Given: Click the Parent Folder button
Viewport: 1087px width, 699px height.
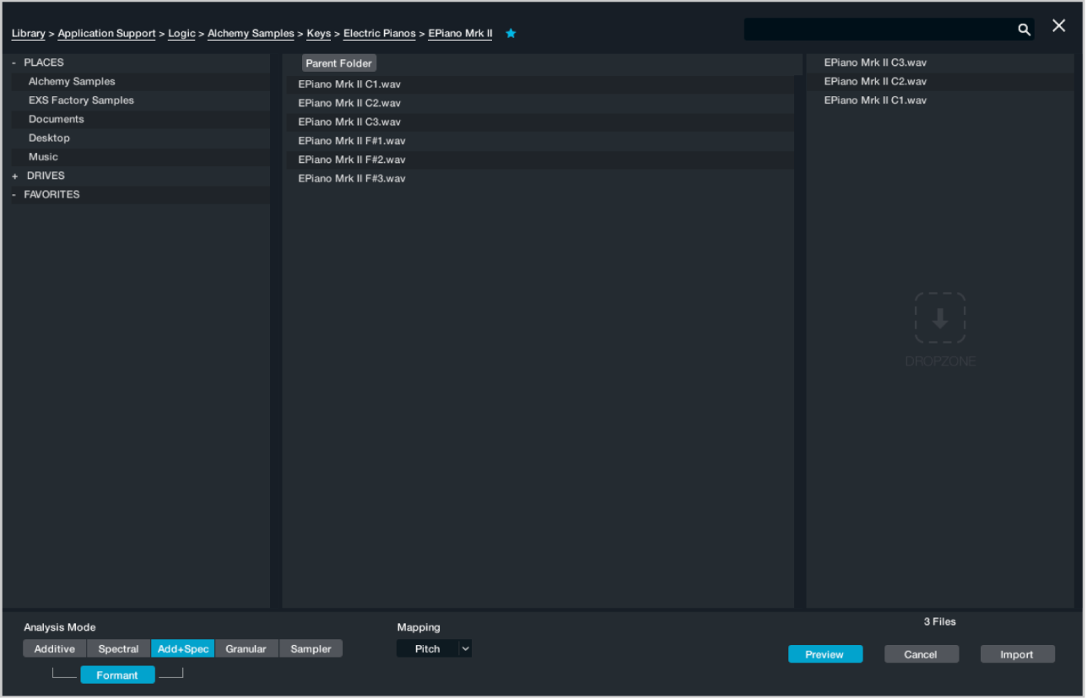Looking at the screenshot, I should 338,62.
